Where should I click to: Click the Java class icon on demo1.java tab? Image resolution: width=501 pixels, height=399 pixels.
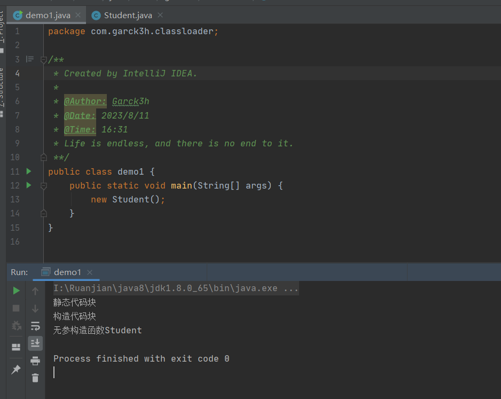pos(18,15)
